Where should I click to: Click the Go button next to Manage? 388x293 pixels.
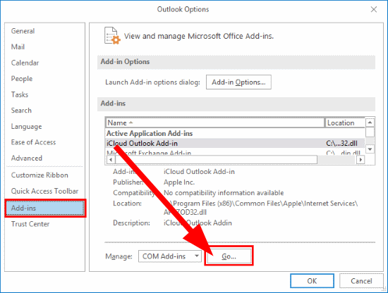(x=229, y=256)
